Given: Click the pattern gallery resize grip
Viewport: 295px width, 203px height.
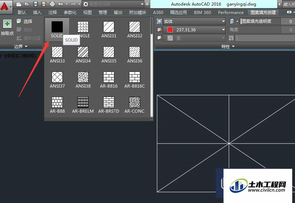Looking at the screenshot, I should [x=152, y=119].
